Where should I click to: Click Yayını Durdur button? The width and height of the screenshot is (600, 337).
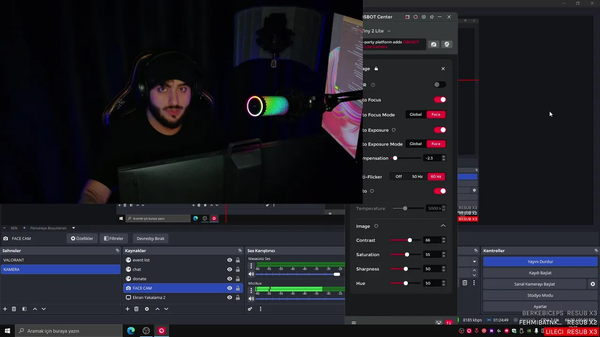coord(540,262)
